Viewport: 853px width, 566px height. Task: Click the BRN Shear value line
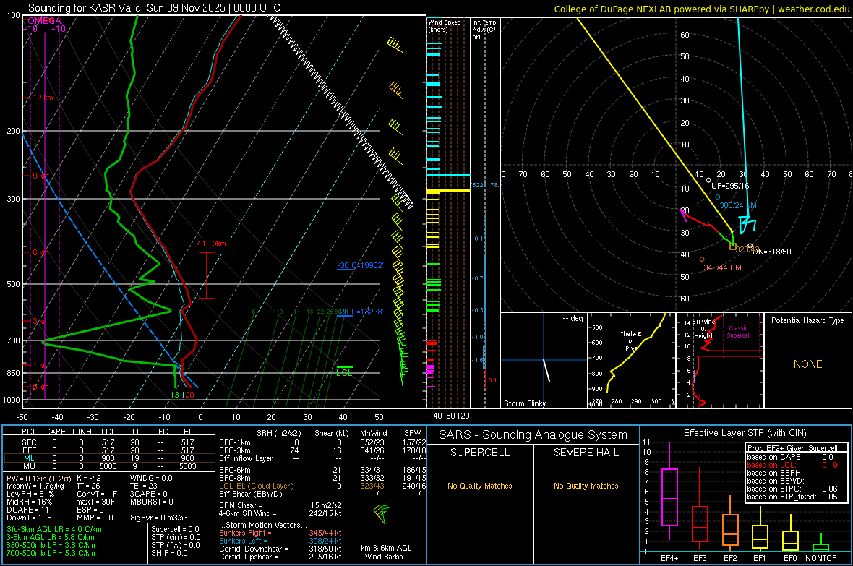coord(280,505)
